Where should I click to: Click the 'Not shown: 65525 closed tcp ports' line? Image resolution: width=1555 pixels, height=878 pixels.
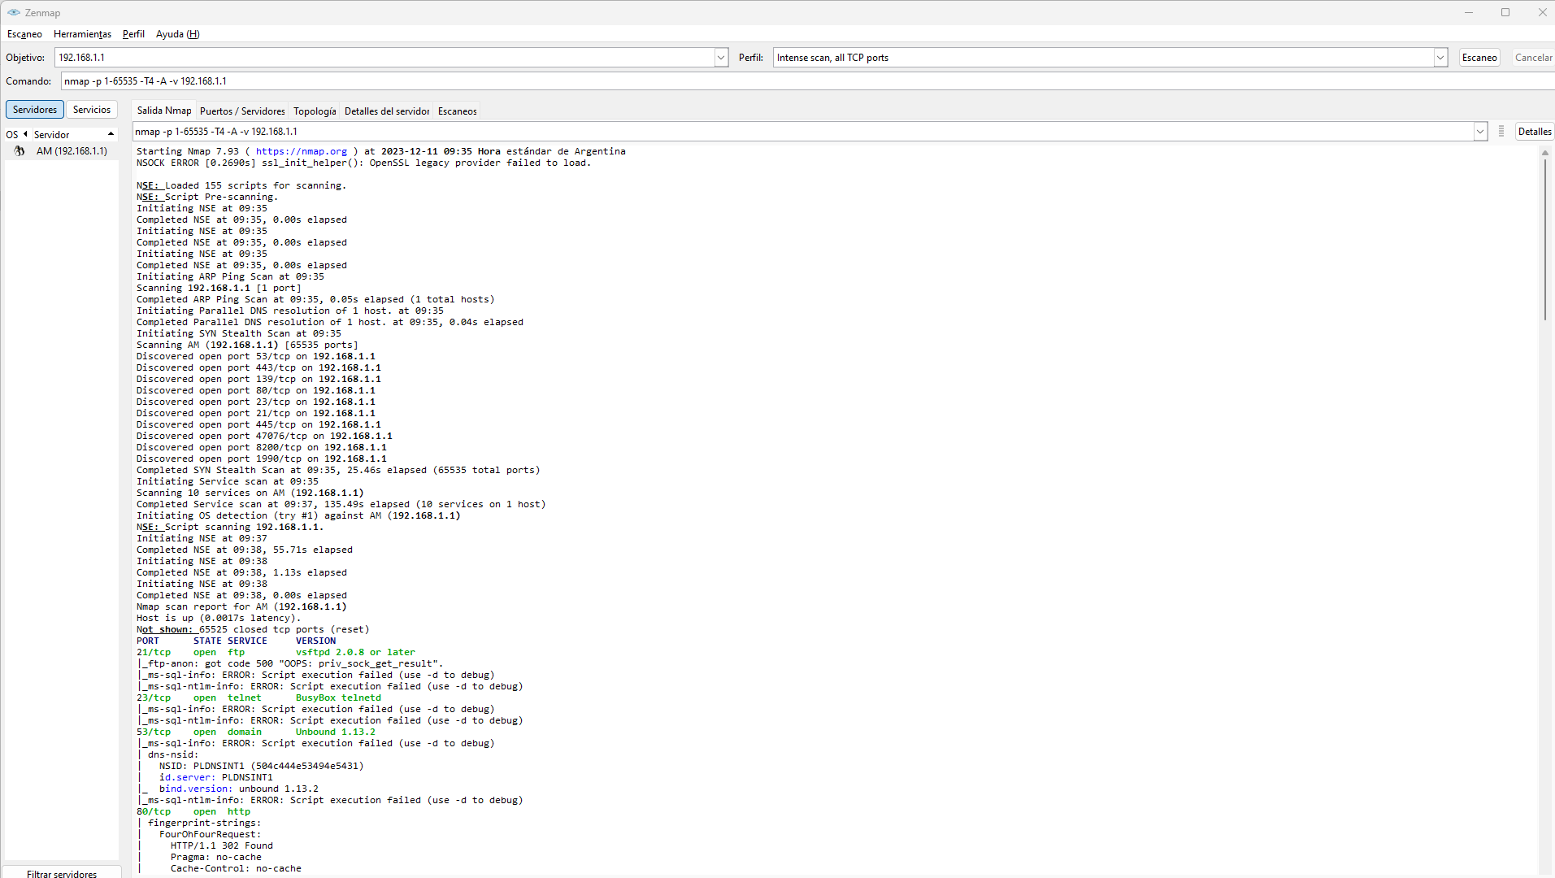(x=253, y=629)
